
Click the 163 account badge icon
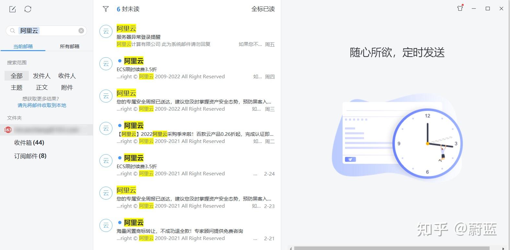pyautogui.click(x=8, y=130)
